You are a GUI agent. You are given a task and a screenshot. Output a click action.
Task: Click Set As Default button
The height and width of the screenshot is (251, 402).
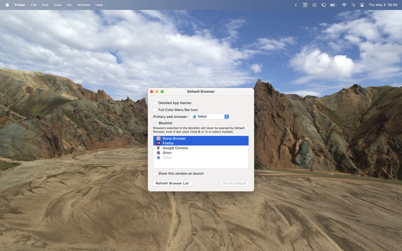click(234, 183)
